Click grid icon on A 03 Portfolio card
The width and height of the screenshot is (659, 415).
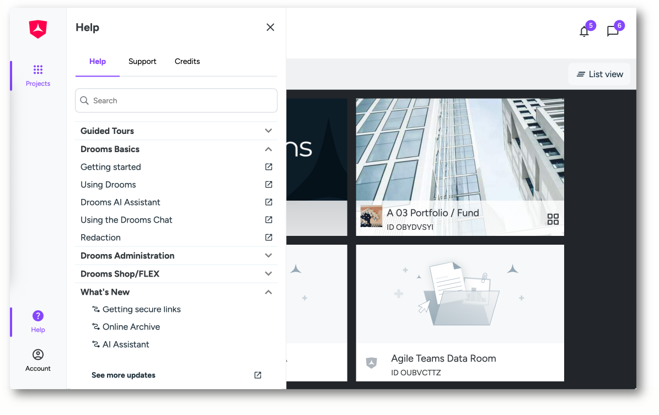point(553,219)
